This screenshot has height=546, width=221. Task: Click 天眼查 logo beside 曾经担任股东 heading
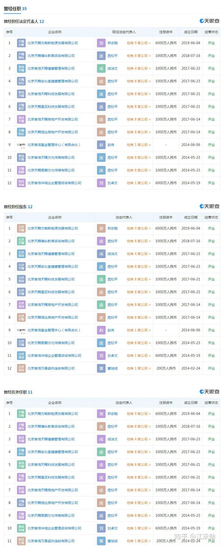click(210, 207)
